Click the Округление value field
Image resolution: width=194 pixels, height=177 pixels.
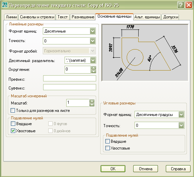tap(77, 70)
